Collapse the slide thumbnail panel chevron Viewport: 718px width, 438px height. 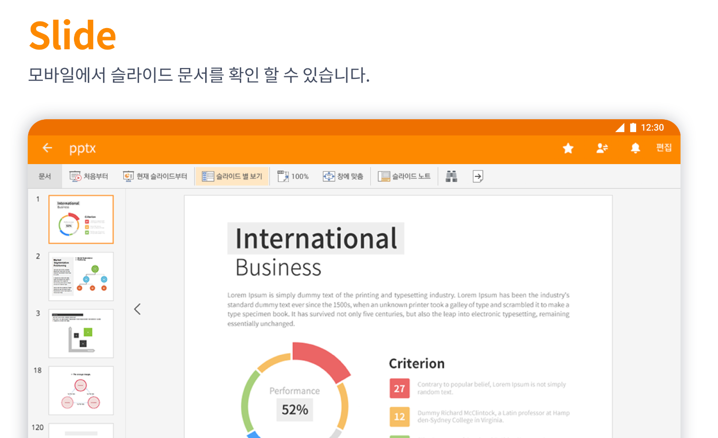coord(138,309)
